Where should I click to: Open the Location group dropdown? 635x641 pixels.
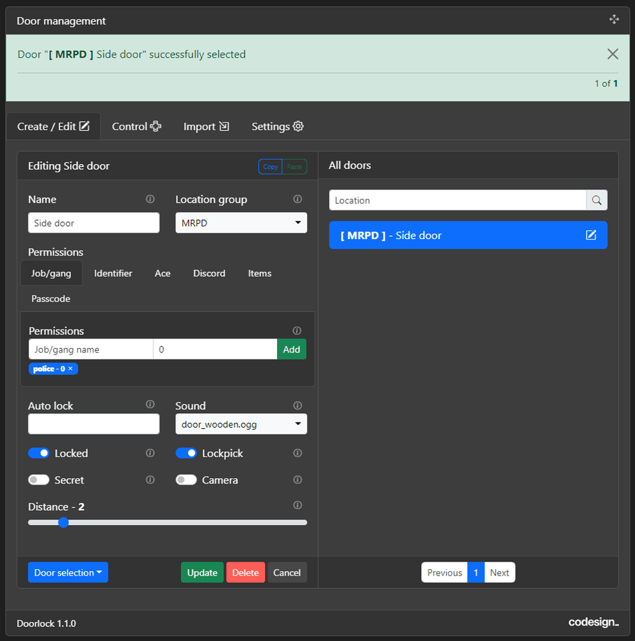241,222
